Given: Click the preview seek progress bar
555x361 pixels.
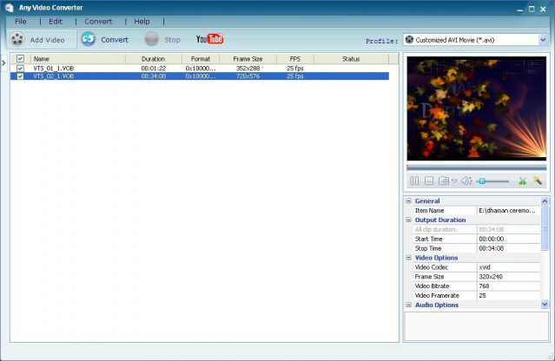Looking at the screenshot, I should tap(477, 167).
